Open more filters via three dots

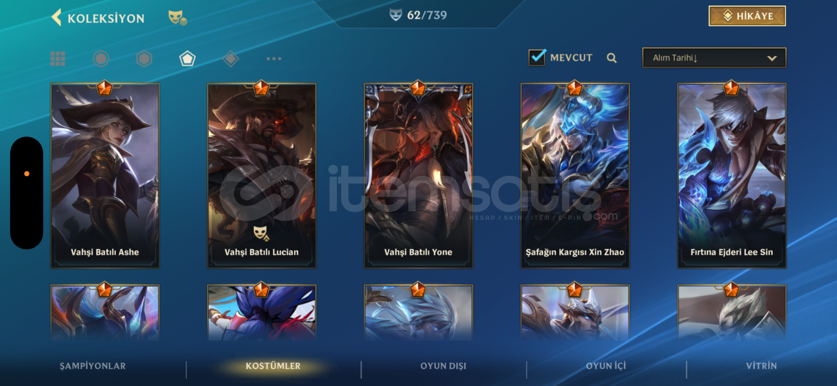tap(274, 59)
